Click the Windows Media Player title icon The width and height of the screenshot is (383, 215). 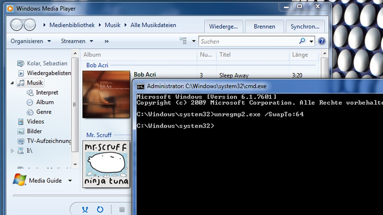[10, 9]
